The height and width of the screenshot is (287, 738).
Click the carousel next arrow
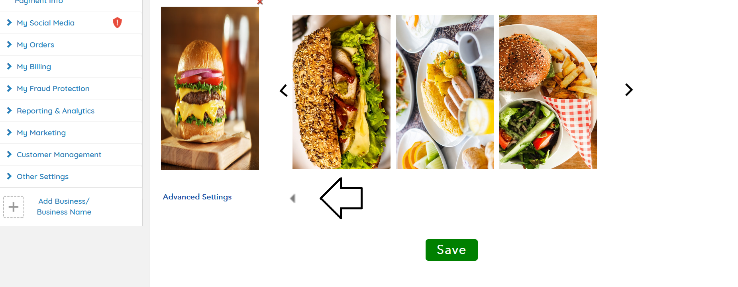629,90
